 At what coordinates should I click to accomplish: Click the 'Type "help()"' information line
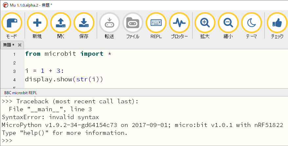click(x=65, y=133)
